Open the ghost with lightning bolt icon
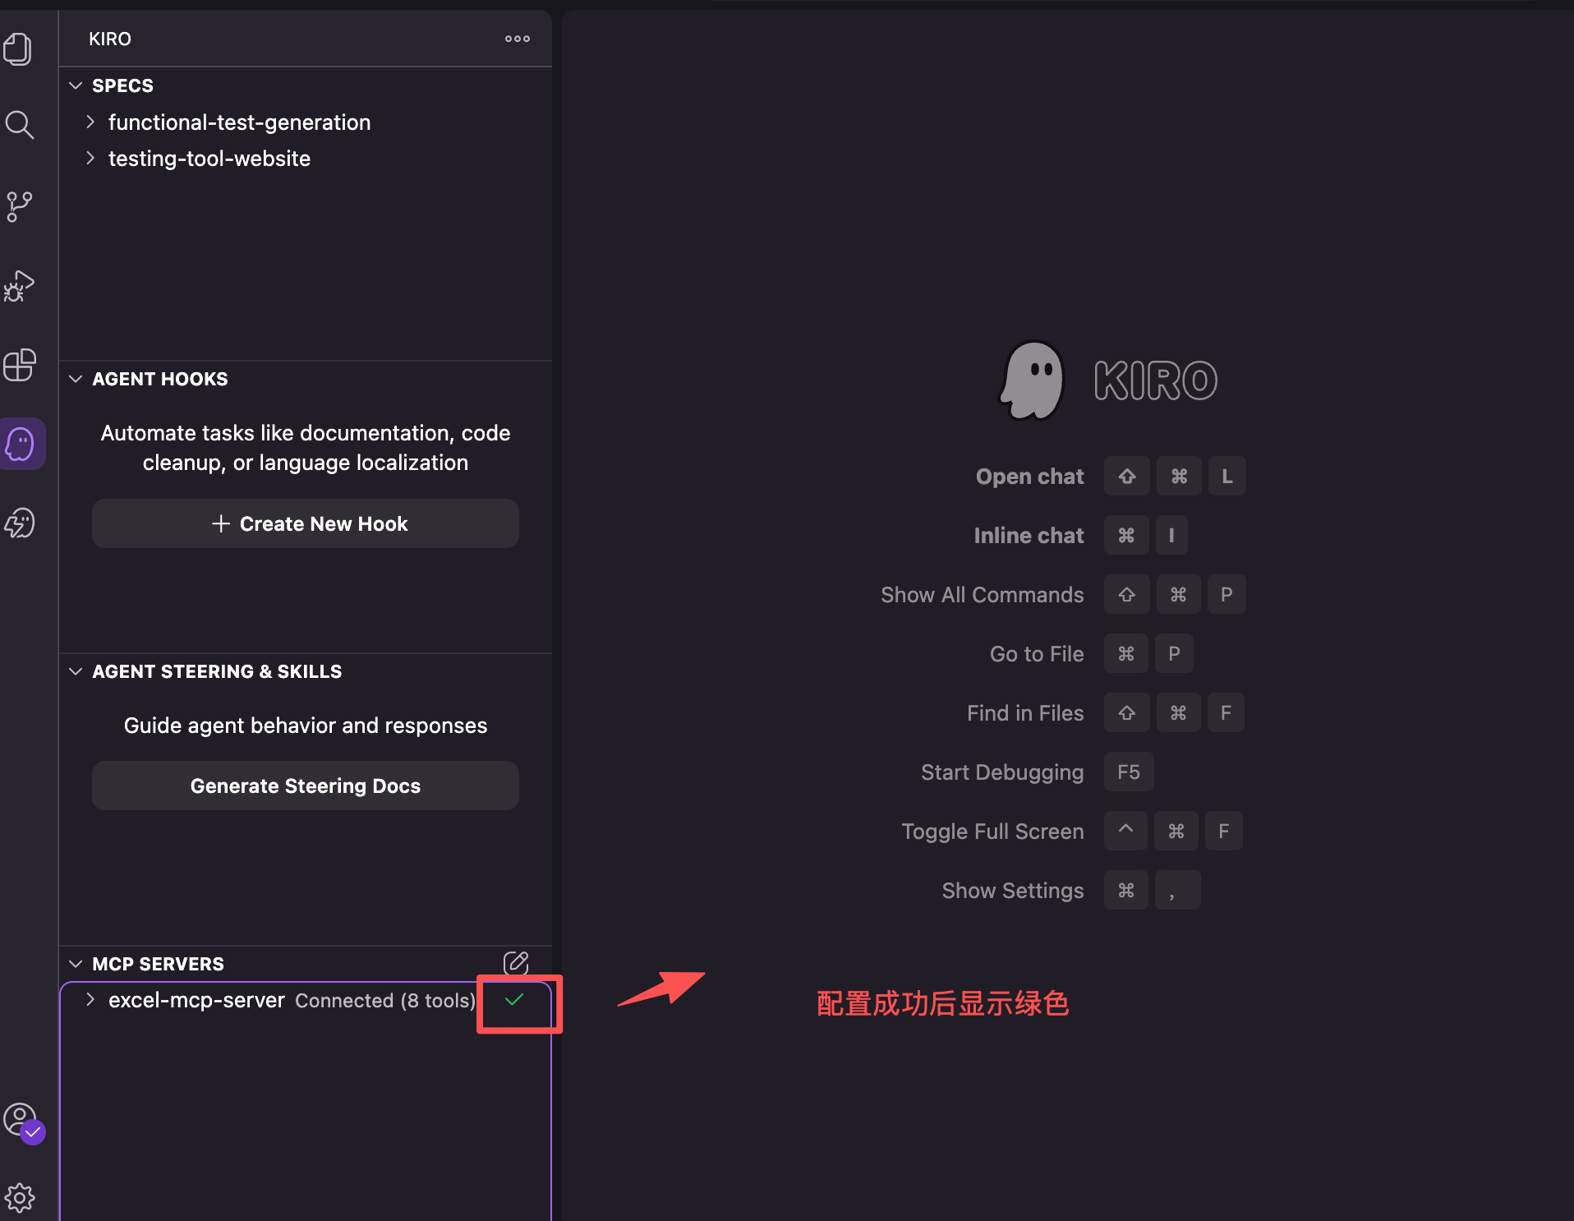Image resolution: width=1574 pixels, height=1221 pixels. (x=20, y=523)
